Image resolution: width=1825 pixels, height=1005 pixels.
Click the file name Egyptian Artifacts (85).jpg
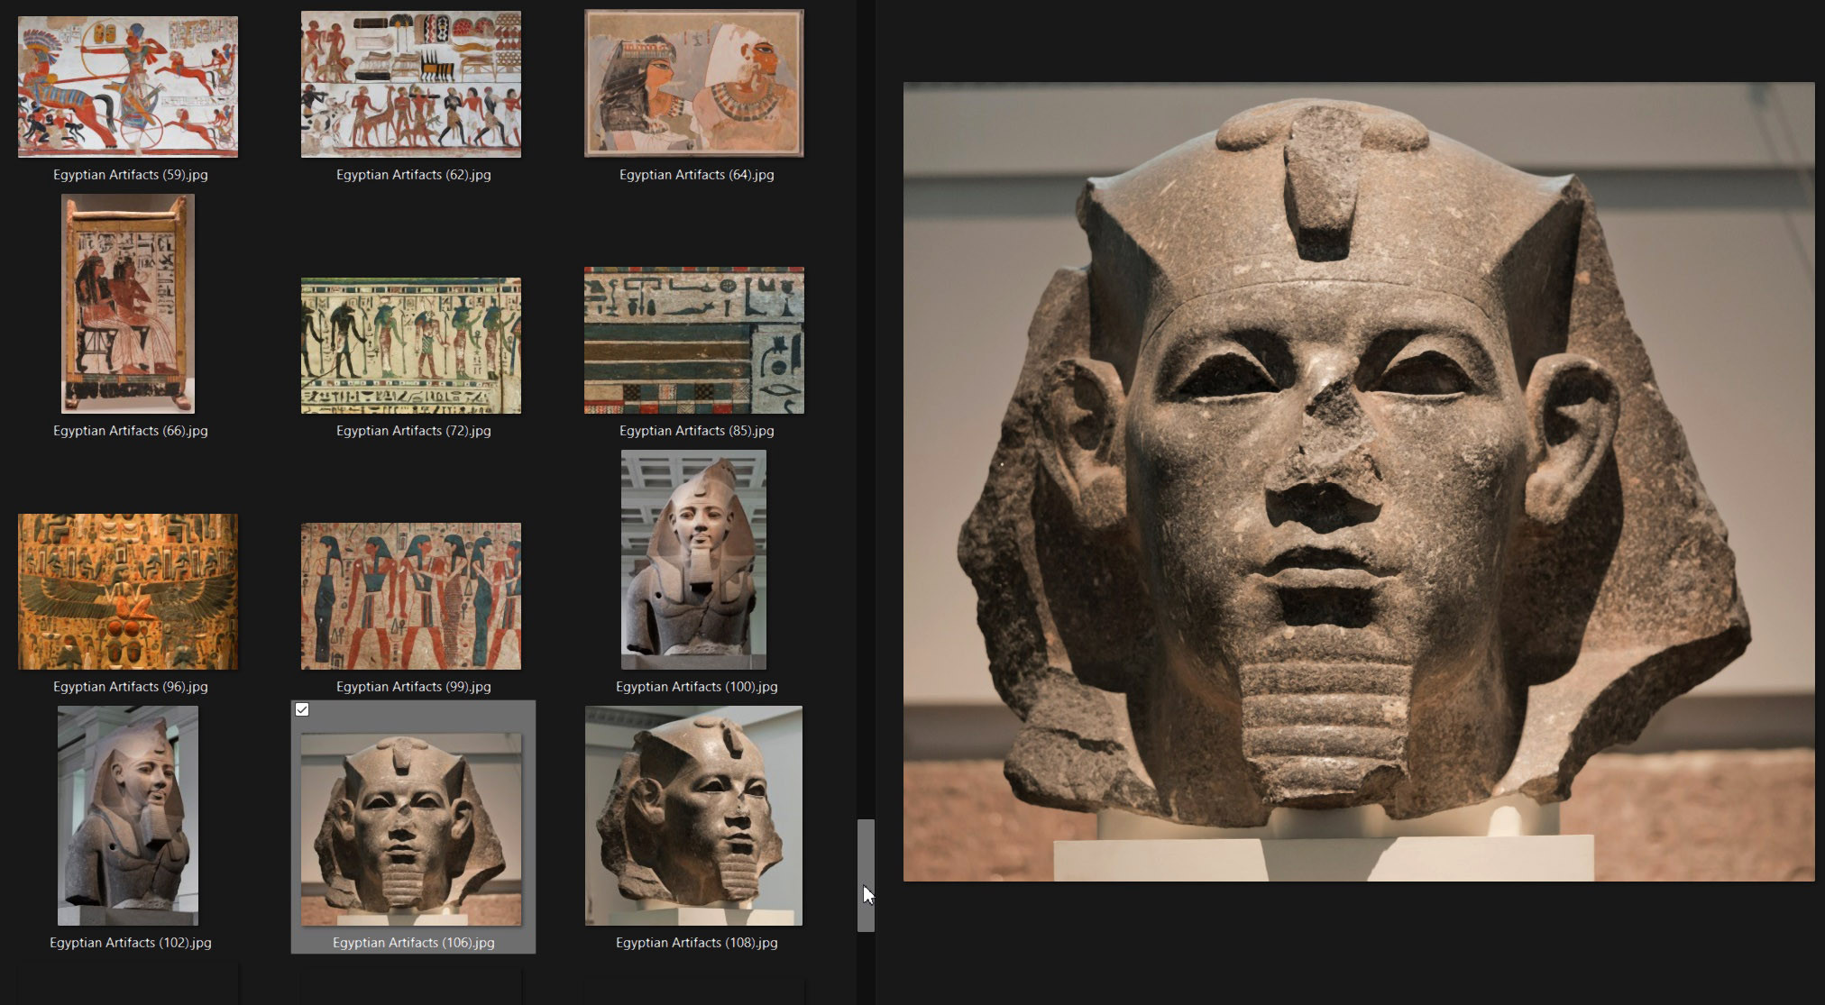[x=697, y=431]
